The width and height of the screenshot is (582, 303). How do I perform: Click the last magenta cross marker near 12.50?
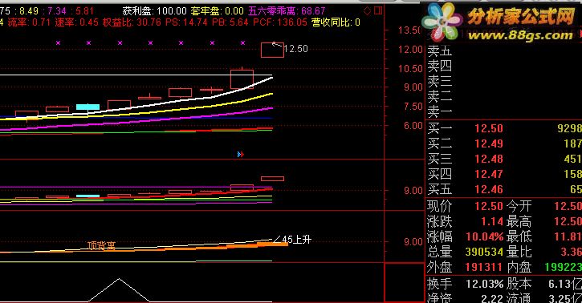click(x=242, y=43)
